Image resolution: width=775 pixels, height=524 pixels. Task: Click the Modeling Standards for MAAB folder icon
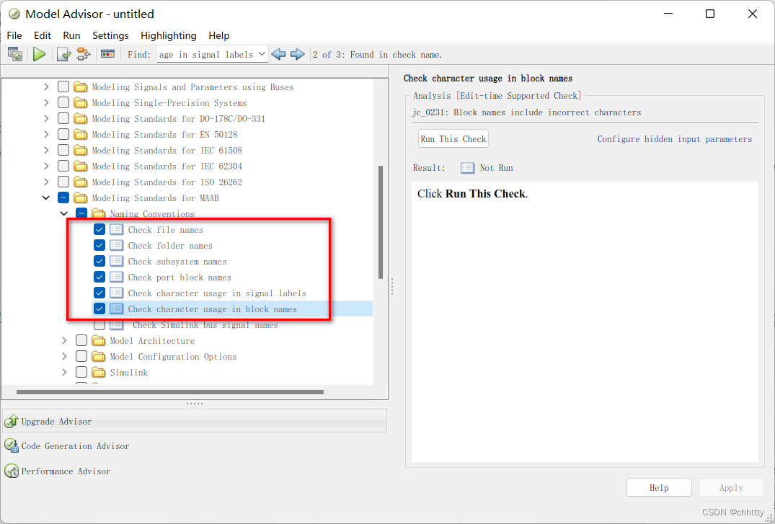[80, 197]
